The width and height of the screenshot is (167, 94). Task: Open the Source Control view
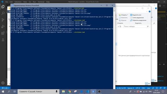pos(3,20)
